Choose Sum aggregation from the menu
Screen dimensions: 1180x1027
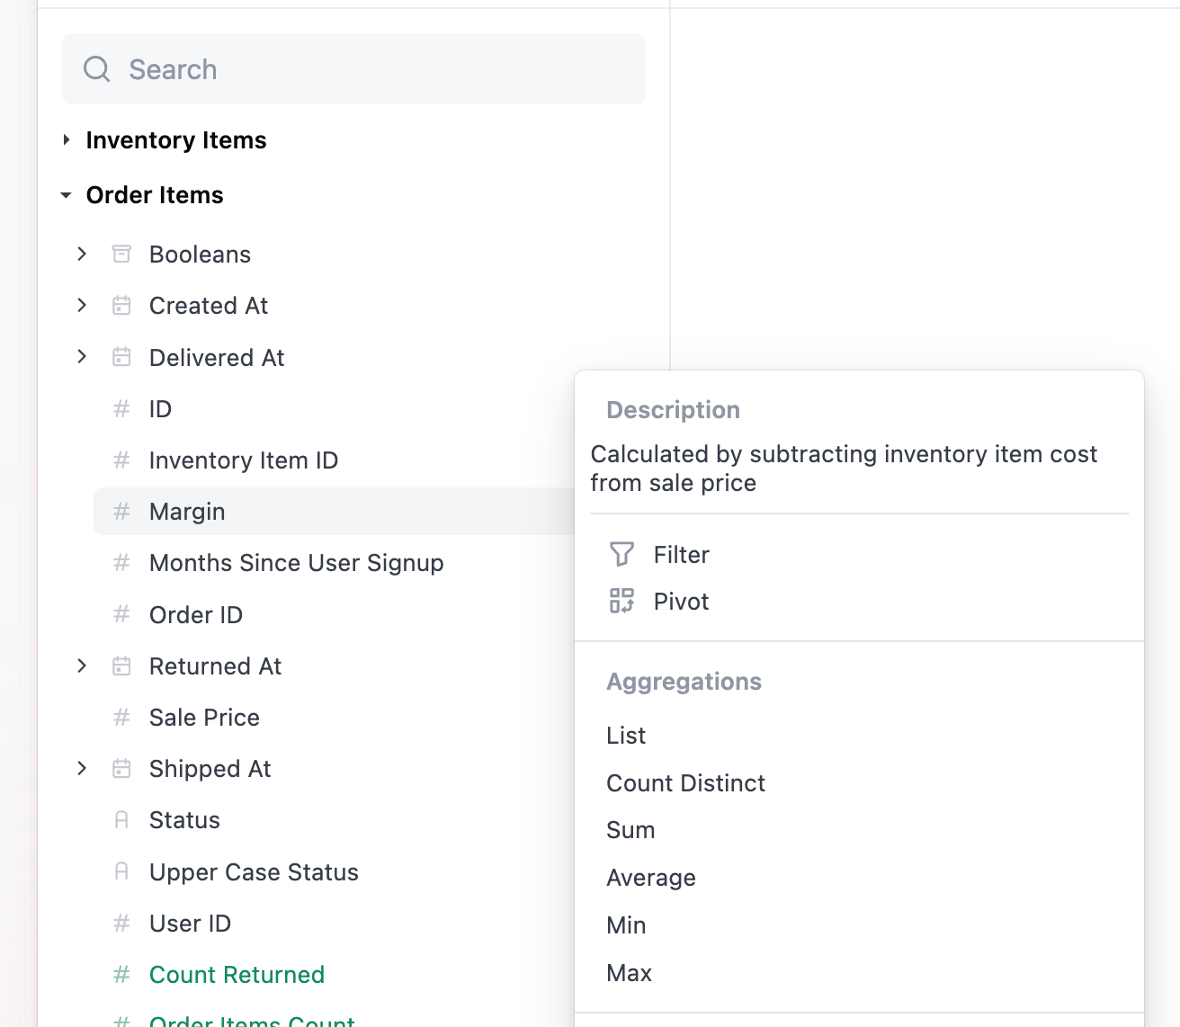[630, 830]
